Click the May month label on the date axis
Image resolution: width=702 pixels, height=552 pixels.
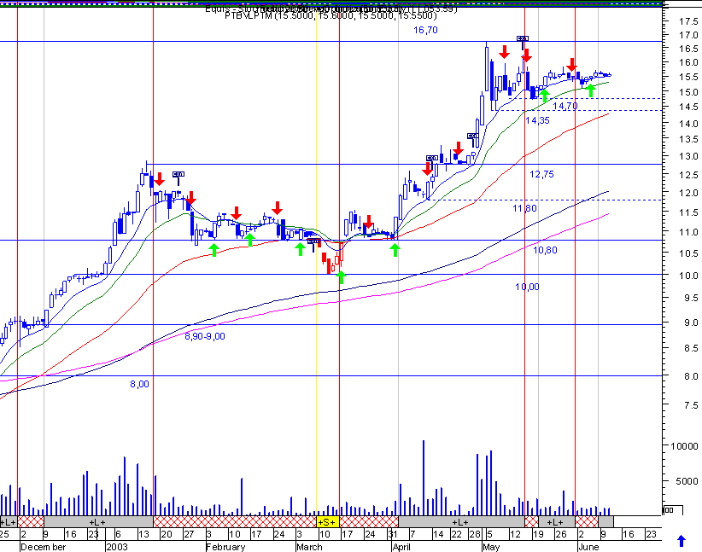pos(491,547)
